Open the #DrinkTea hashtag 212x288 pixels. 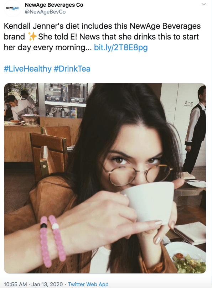click(72, 69)
